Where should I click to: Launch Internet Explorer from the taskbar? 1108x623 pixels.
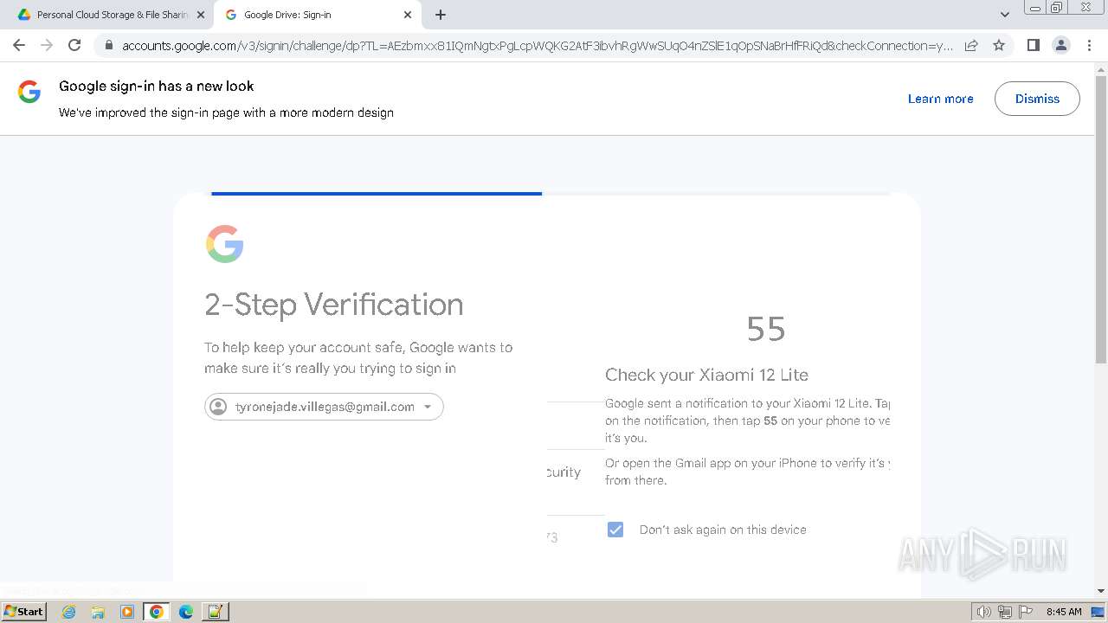[68, 612]
